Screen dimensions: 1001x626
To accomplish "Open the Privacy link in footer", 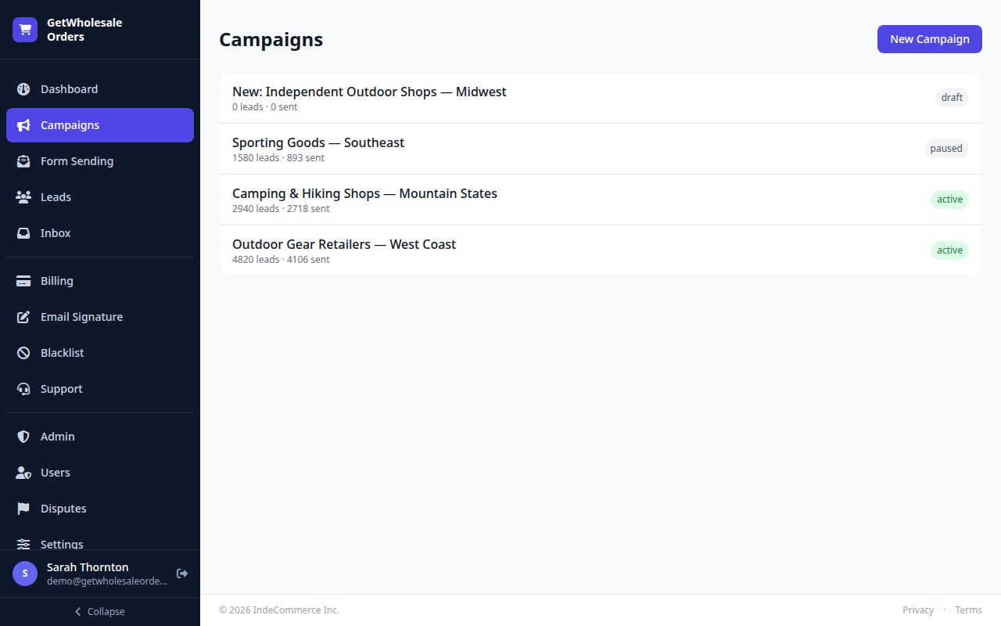I will [918, 610].
